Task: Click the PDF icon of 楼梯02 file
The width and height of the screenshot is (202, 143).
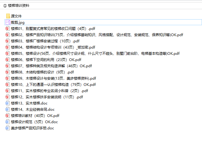Action: pos(8,35)
